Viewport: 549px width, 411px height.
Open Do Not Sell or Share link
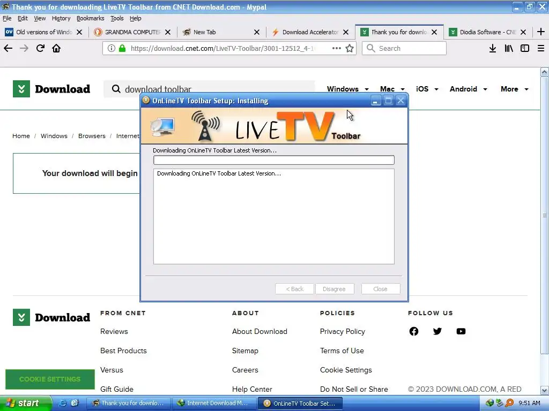click(354, 389)
